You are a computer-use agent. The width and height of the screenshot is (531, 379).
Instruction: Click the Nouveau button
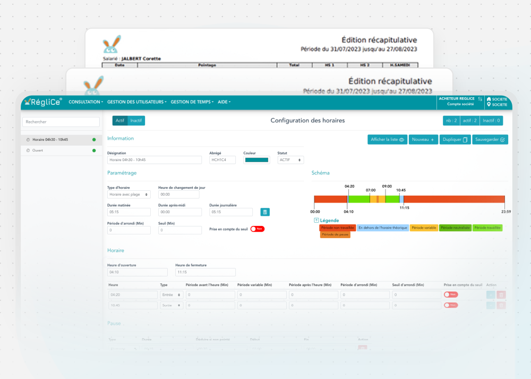423,140
